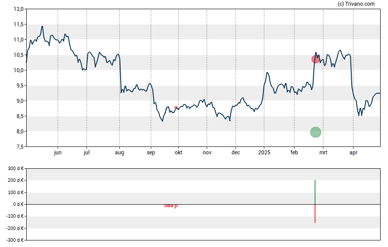Click the small red dot near okt
388x247 pixels.
176,107
